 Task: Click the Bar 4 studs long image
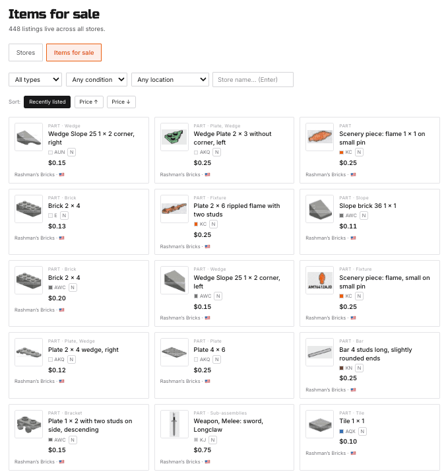[x=319, y=352]
